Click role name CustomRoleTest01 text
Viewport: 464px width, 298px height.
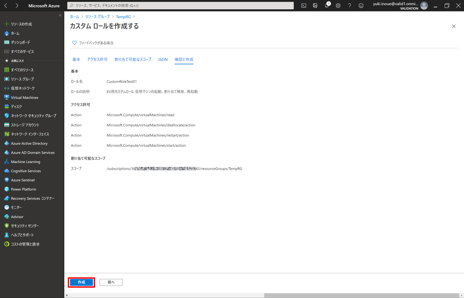[x=122, y=82]
